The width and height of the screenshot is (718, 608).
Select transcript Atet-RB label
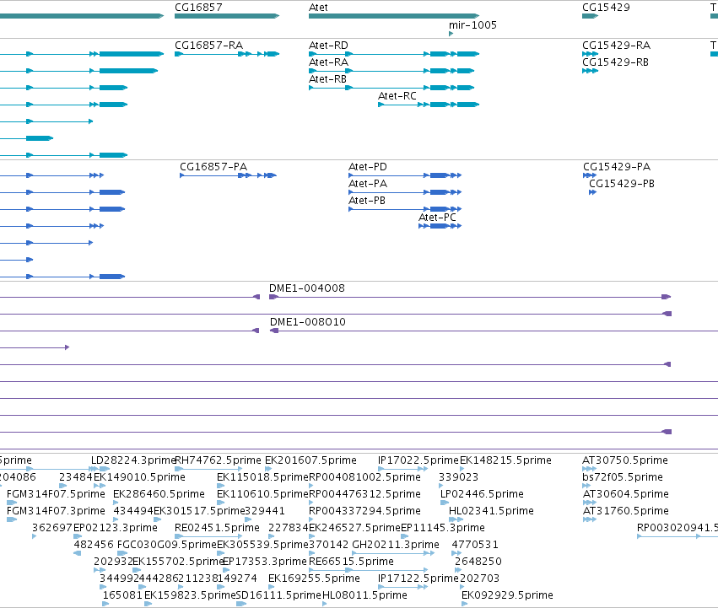(x=328, y=79)
